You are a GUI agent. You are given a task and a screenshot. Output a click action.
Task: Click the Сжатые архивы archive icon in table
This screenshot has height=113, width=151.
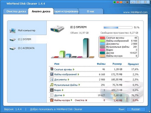52,69
